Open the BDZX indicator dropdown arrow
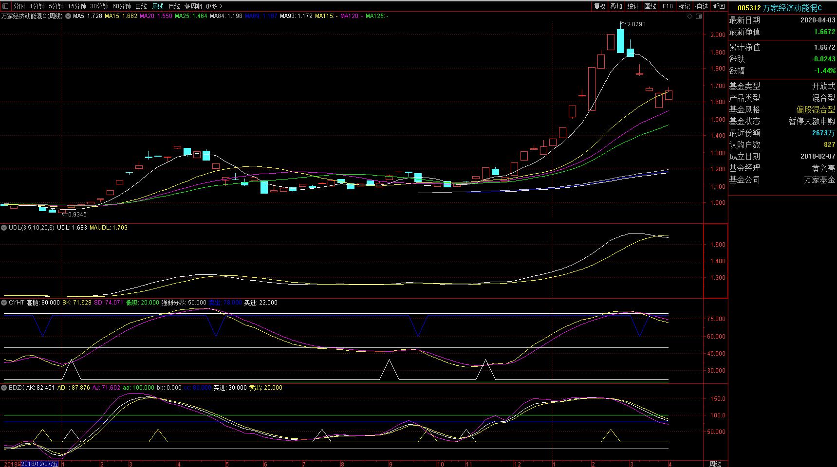The image size is (837, 467). (x=4, y=388)
